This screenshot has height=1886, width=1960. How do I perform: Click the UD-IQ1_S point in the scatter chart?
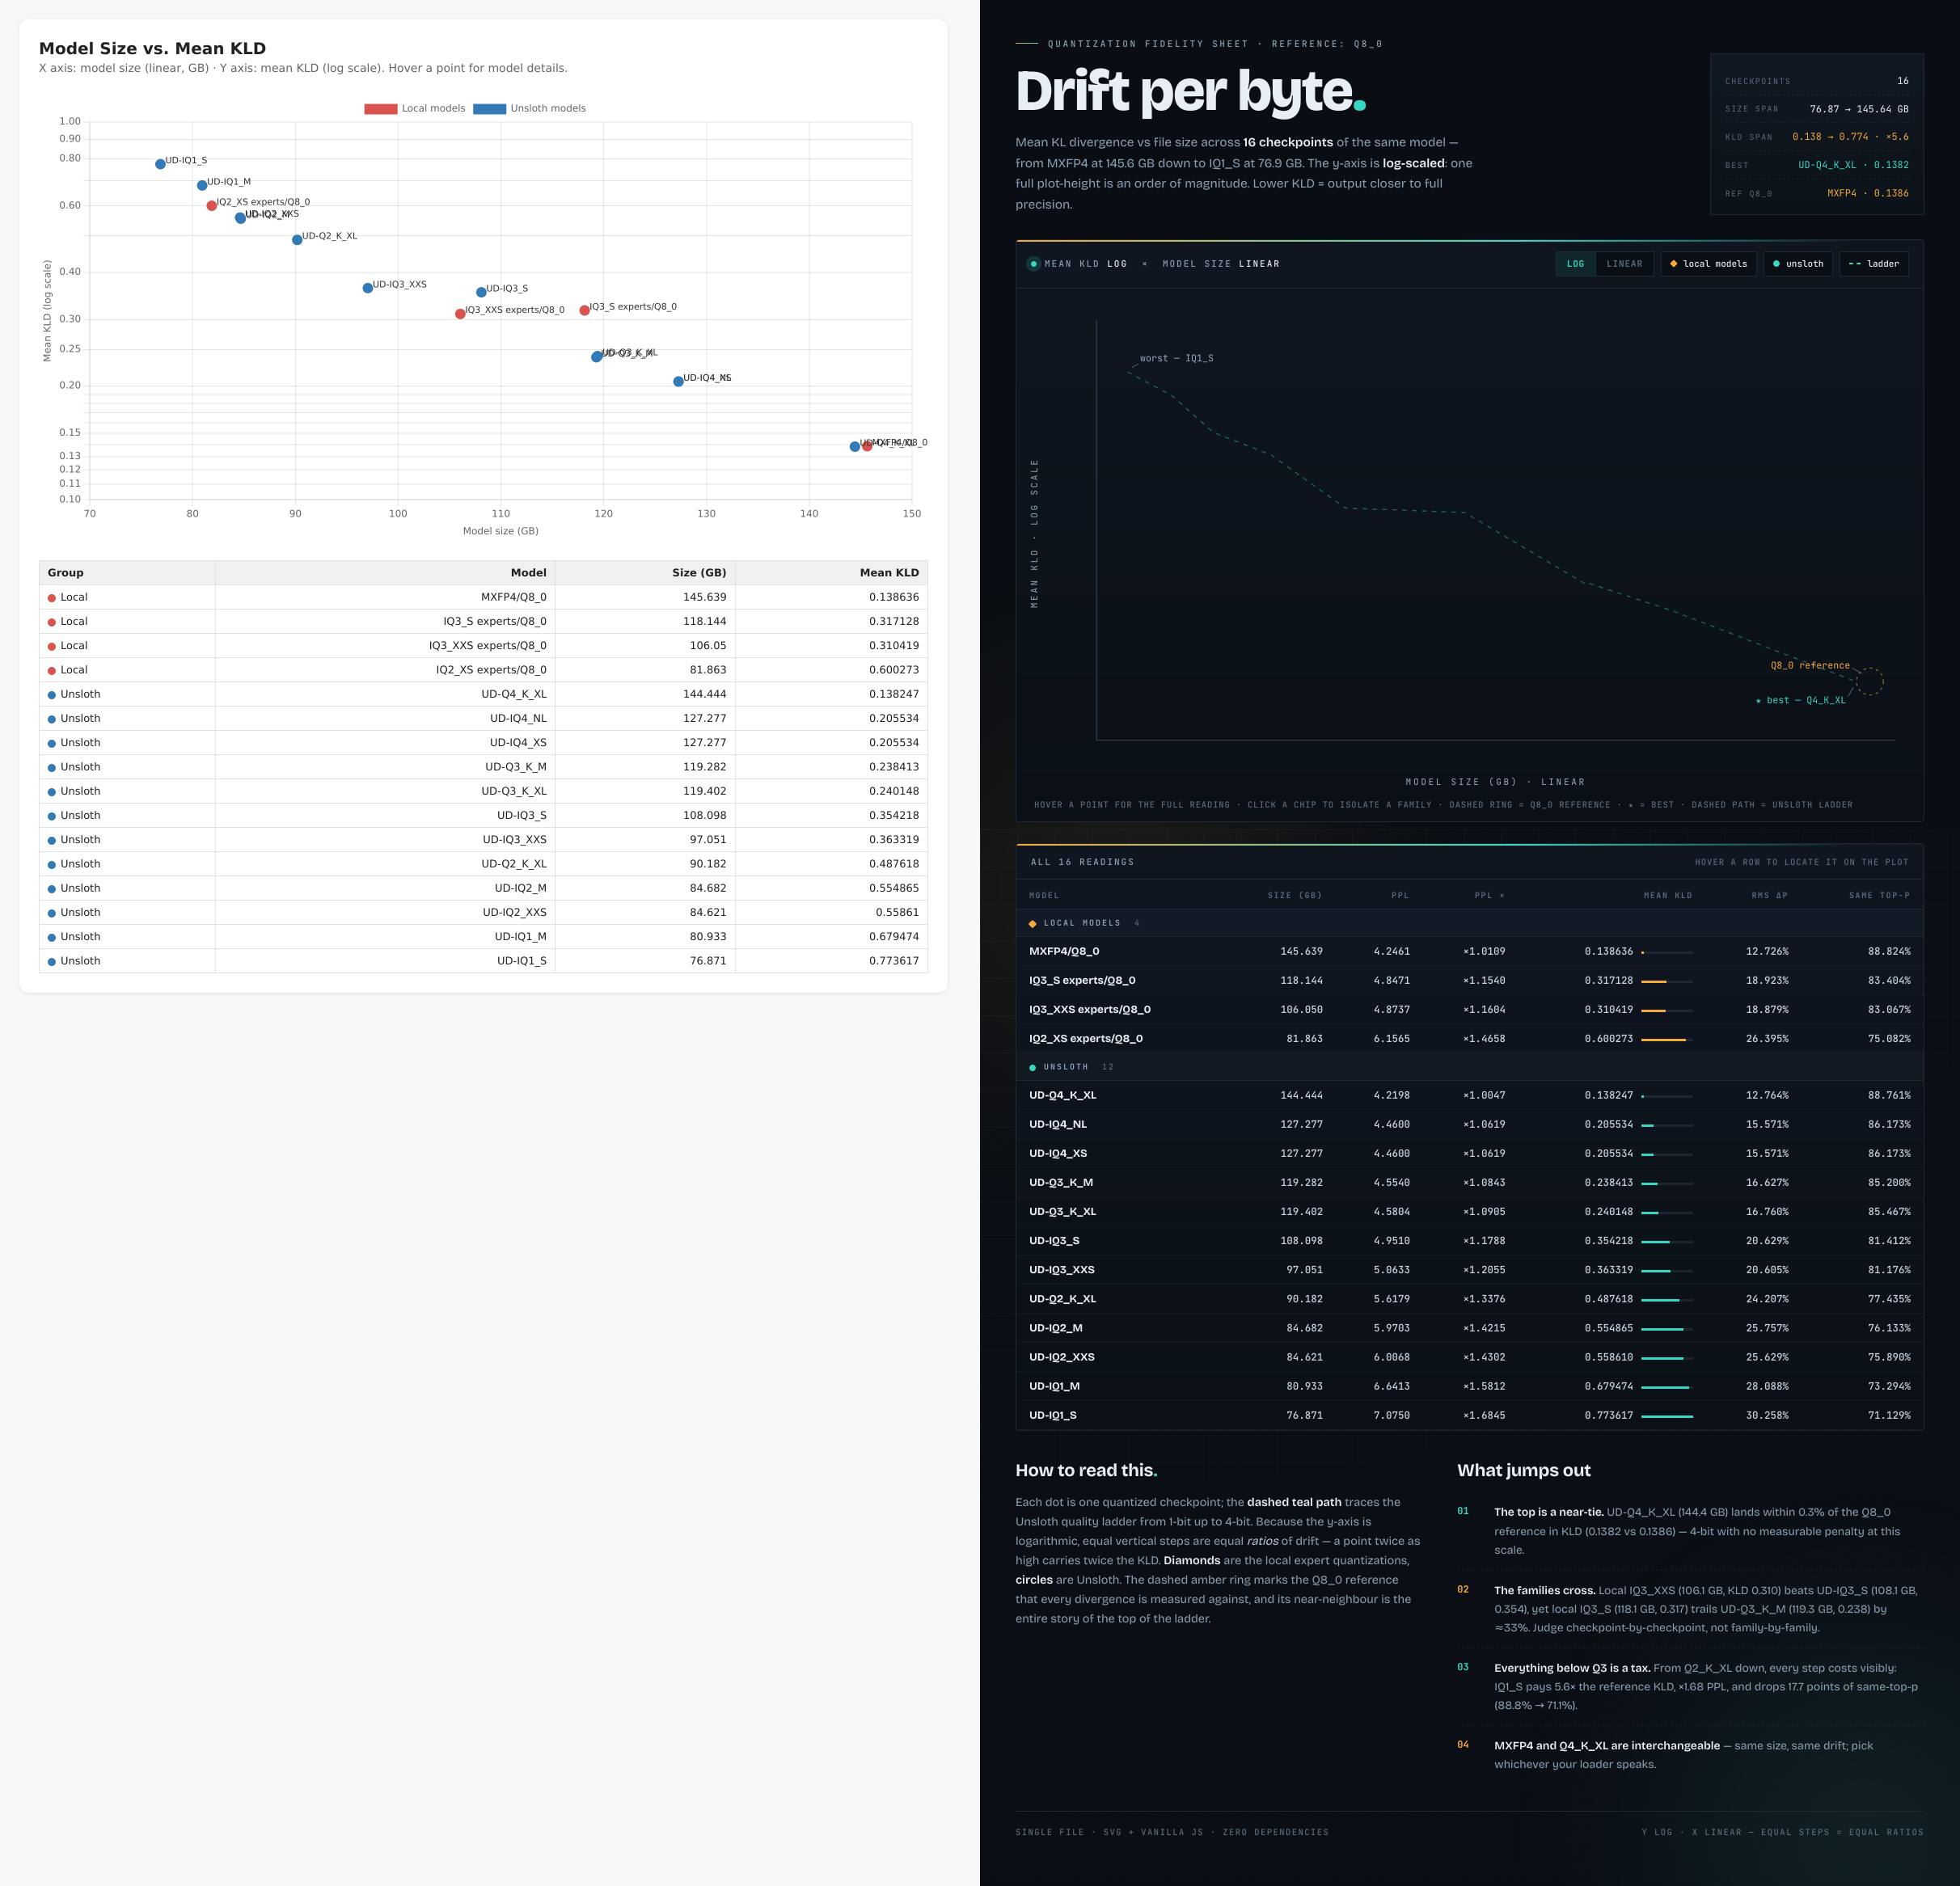pos(160,164)
